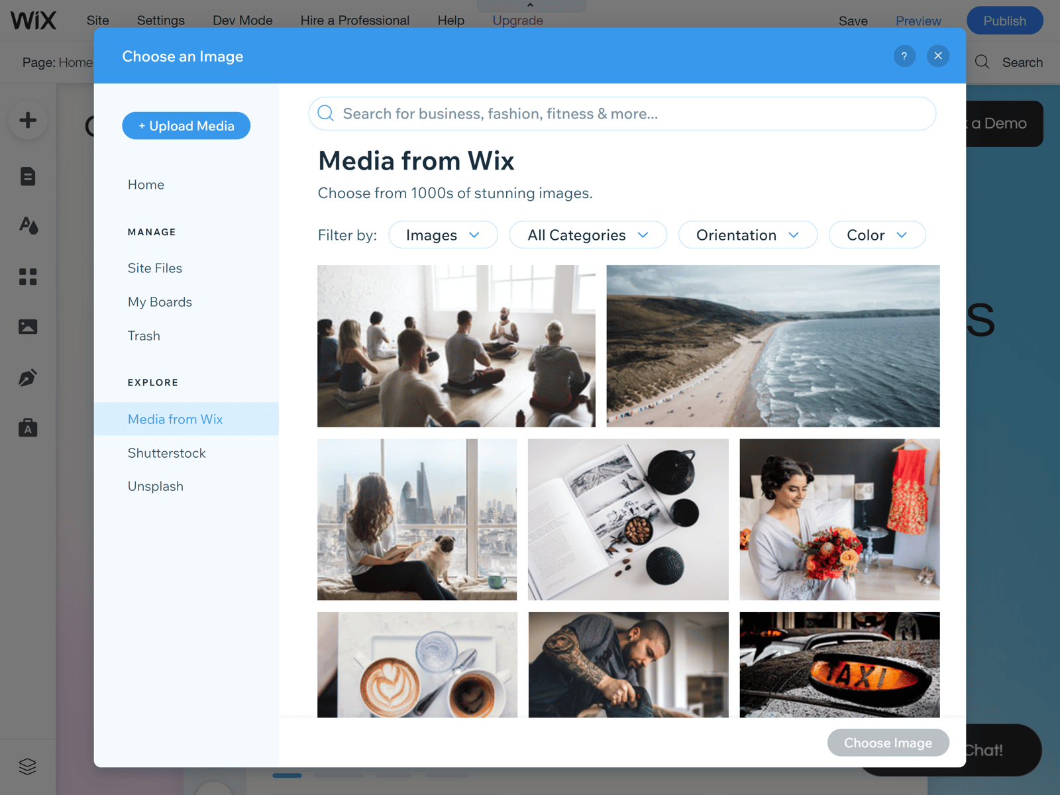This screenshot has width=1060, height=795.
Task: Expand the All Categories dropdown
Action: [588, 235]
